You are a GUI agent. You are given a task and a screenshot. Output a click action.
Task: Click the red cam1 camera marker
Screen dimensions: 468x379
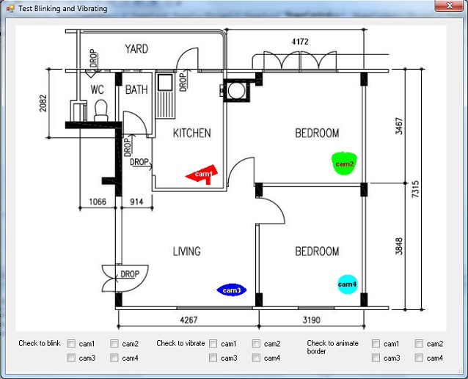pyautogui.click(x=202, y=174)
